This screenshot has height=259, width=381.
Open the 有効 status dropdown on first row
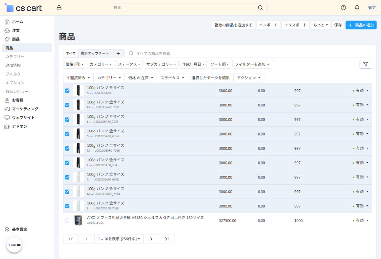360,90
